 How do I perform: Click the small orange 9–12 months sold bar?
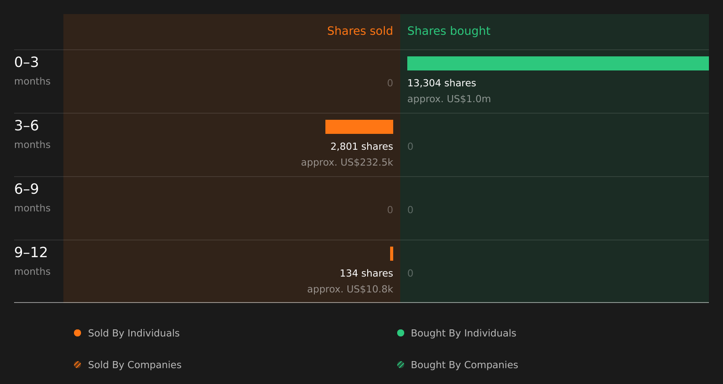tap(391, 254)
